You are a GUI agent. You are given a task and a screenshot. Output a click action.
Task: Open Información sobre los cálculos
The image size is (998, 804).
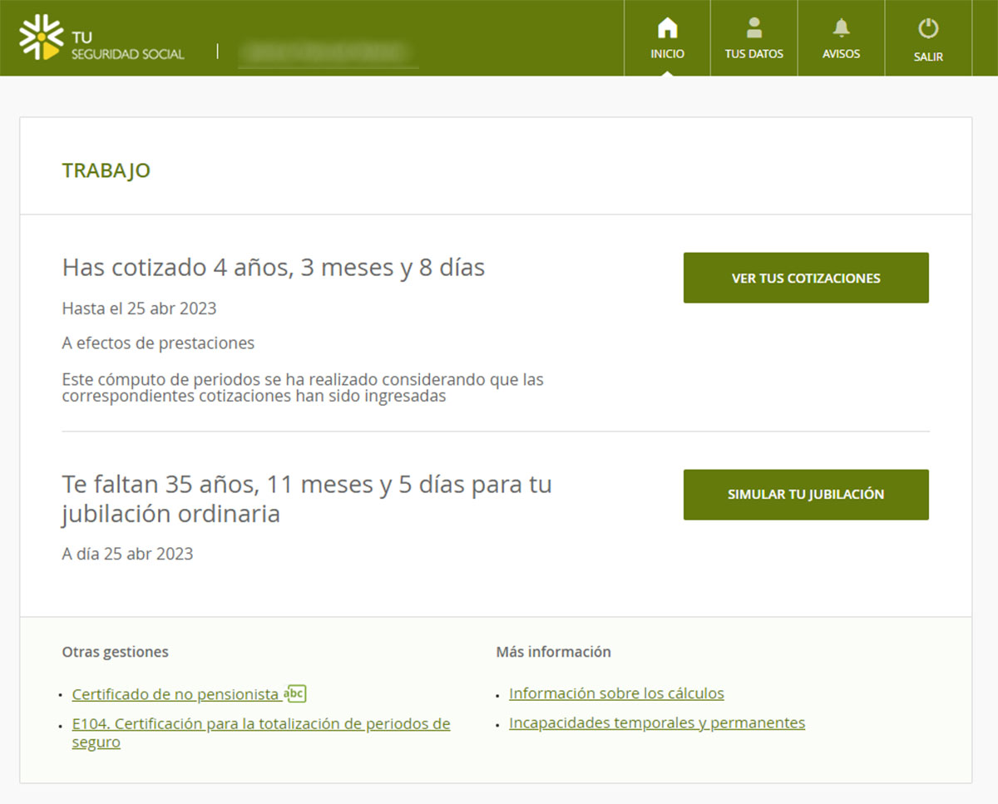click(616, 693)
